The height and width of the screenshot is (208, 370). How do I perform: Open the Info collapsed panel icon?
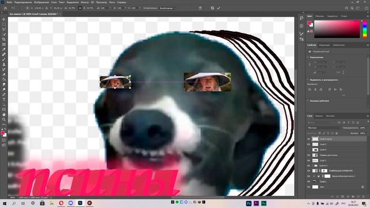(x=301, y=26)
